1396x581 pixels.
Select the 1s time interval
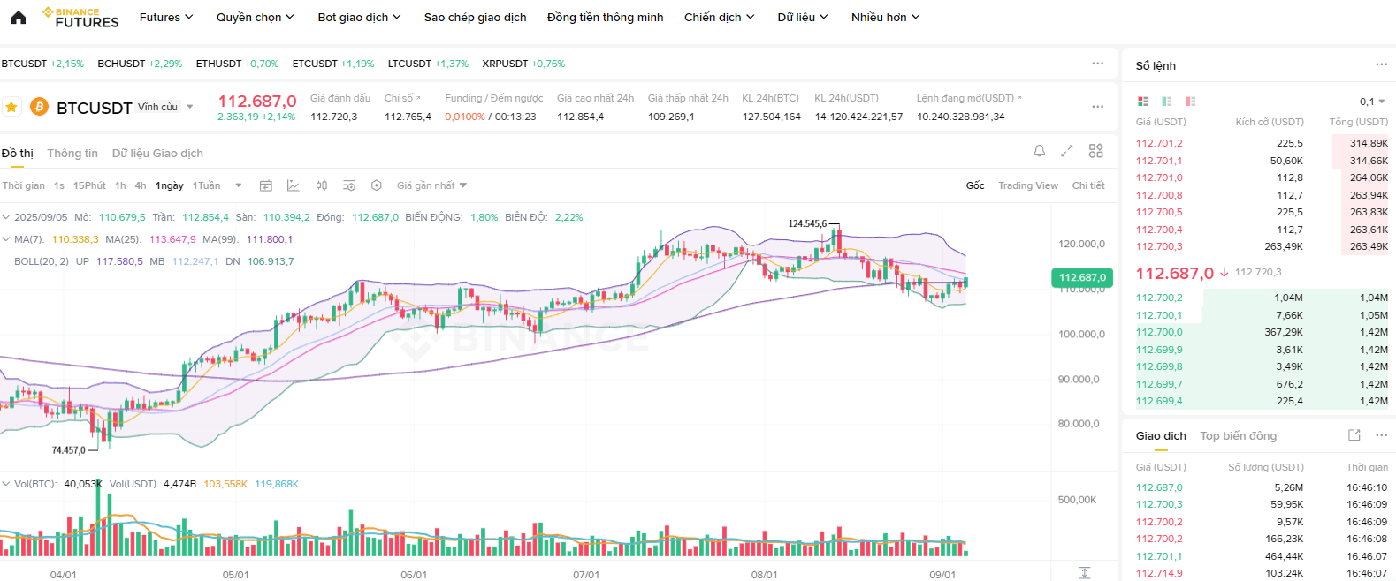(59, 185)
